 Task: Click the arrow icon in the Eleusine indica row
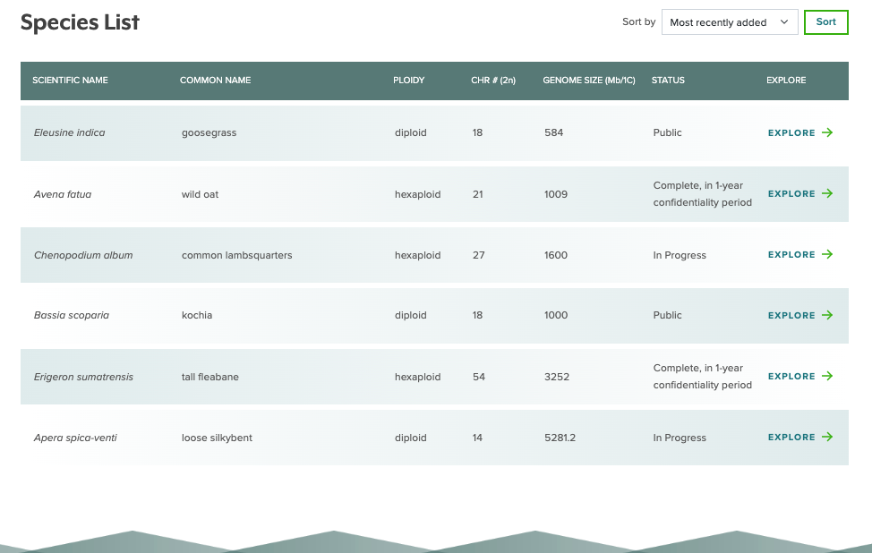coord(827,132)
